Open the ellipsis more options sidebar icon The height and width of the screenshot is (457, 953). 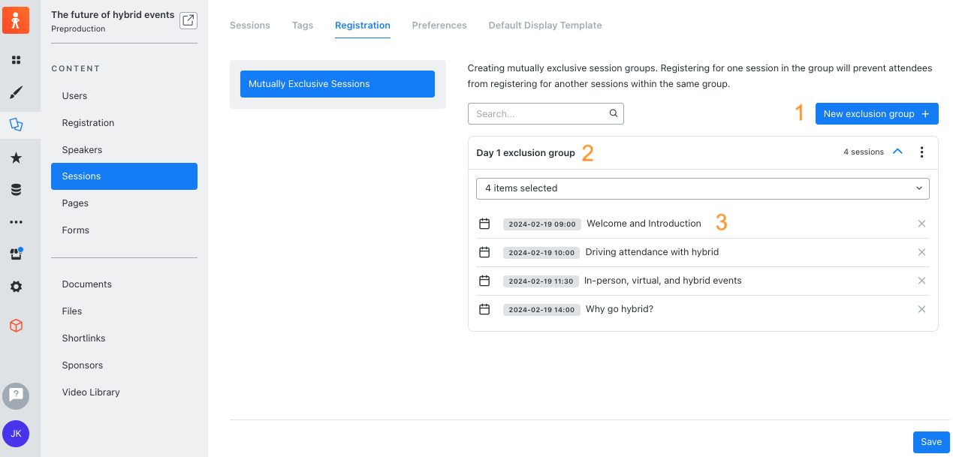coord(17,221)
